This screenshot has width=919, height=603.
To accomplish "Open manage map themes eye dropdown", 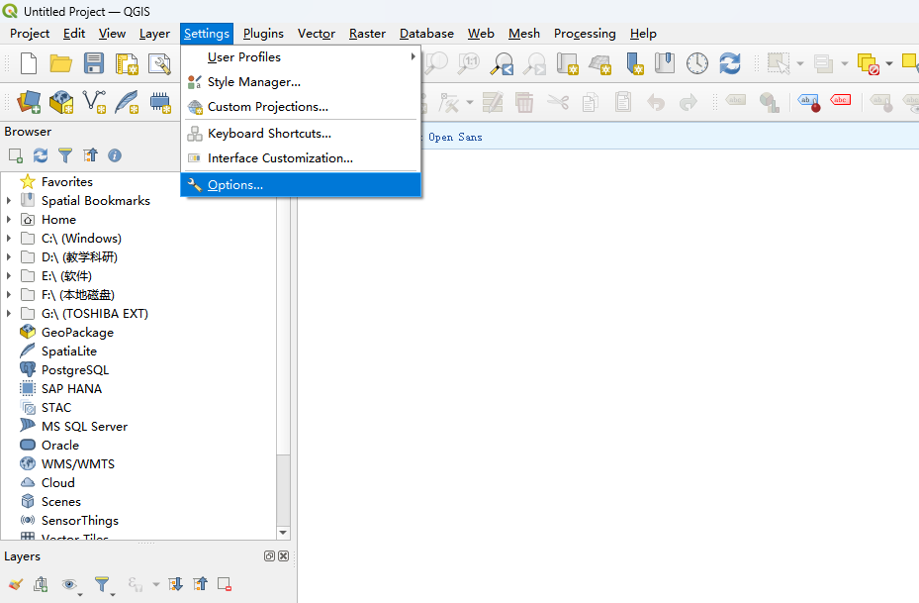I will (x=71, y=585).
